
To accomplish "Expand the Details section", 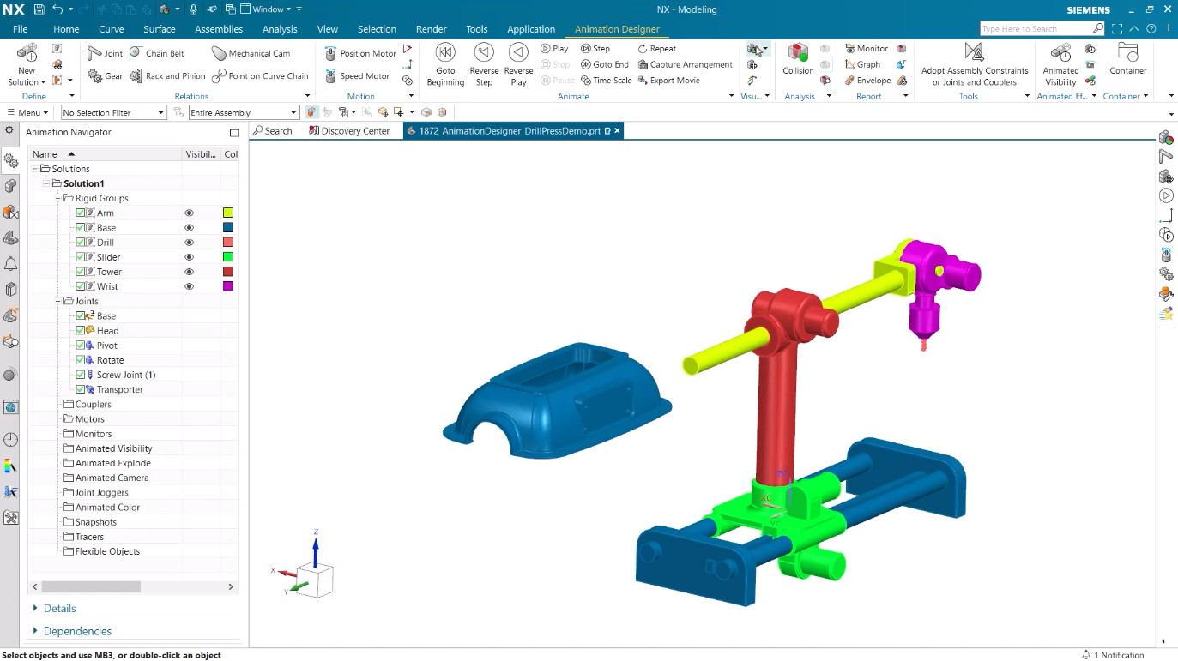I will pos(35,608).
